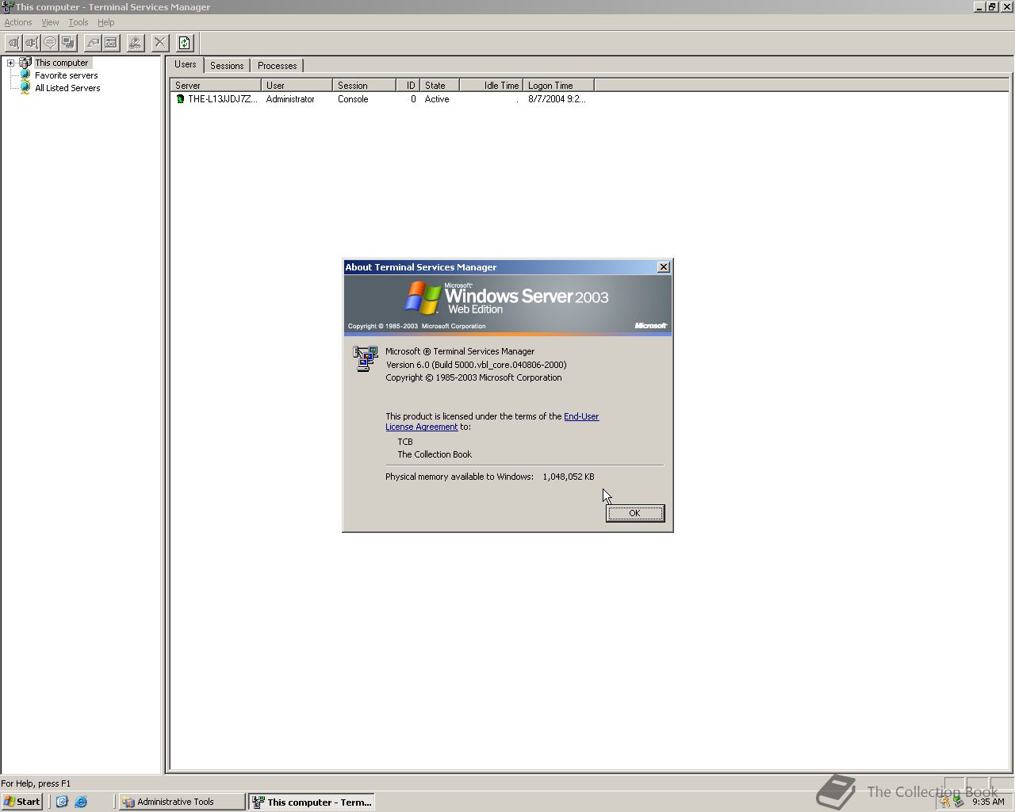This screenshot has width=1015, height=812.
Task: Expand the This computer tree node
Action: point(11,63)
